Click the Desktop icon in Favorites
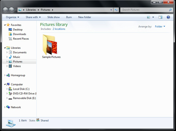 pos(10,29)
